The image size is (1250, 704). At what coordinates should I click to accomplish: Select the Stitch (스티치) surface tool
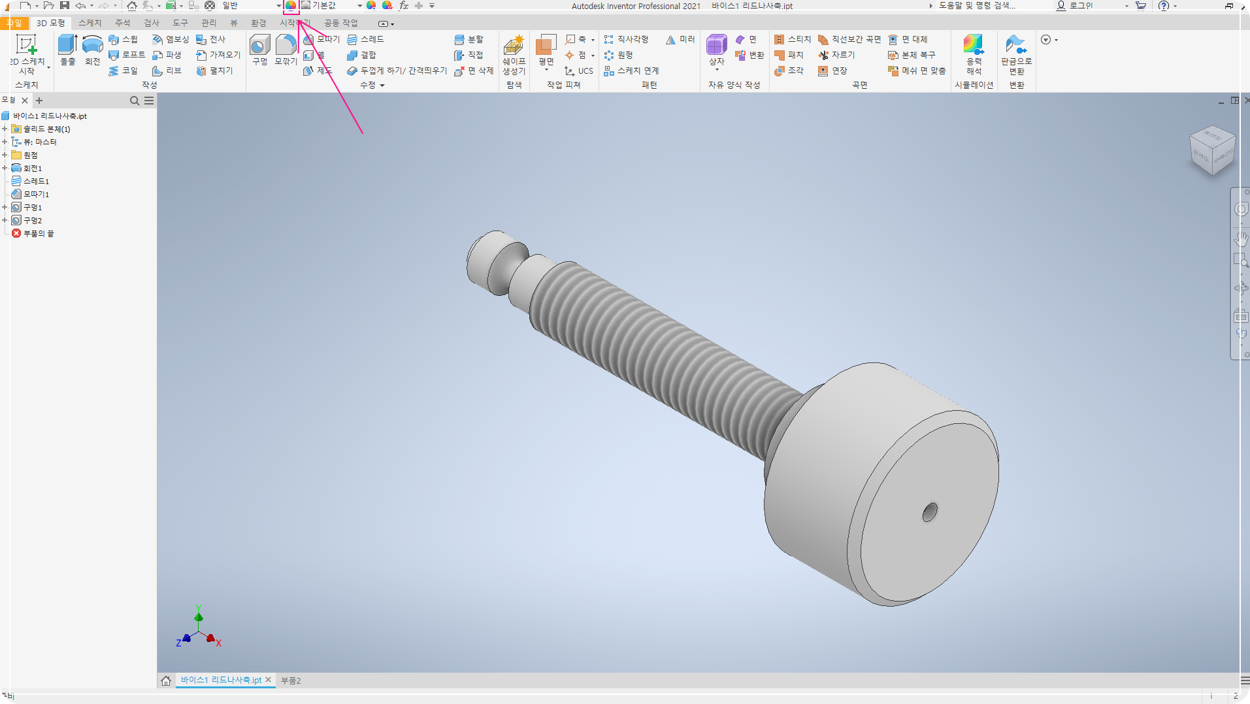coord(793,39)
